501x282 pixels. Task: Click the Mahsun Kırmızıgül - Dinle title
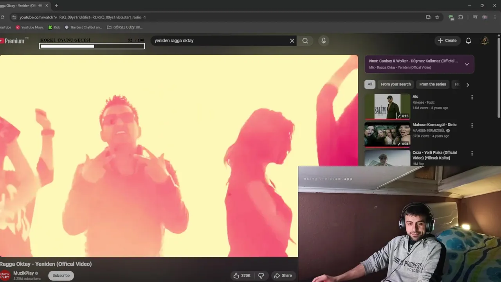[434, 125]
